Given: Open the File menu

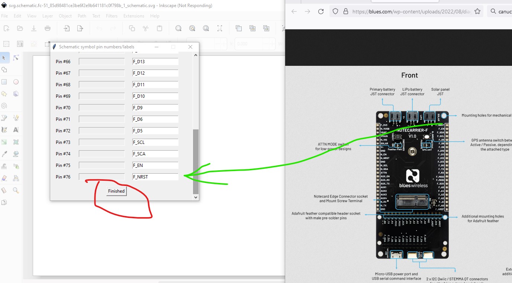Looking at the screenshot, I should click(4, 16).
